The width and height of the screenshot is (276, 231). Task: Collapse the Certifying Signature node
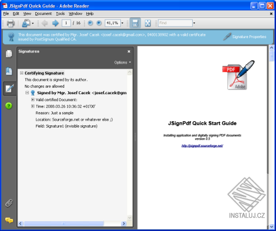tap(21, 73)
